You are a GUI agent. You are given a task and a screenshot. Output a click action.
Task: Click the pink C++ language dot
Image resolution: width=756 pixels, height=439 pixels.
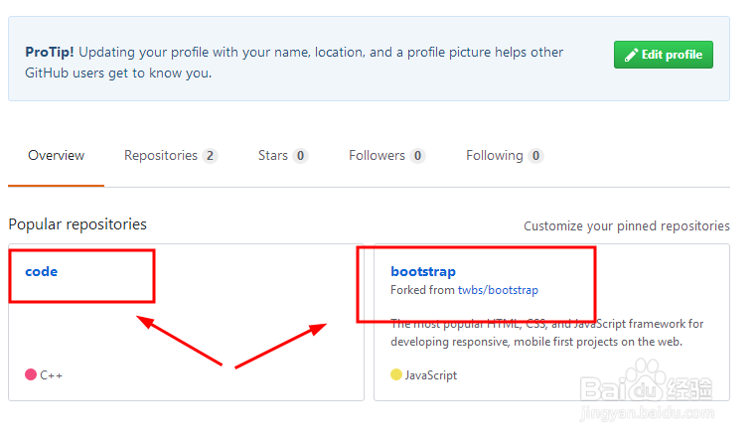[x=31, y=374]
